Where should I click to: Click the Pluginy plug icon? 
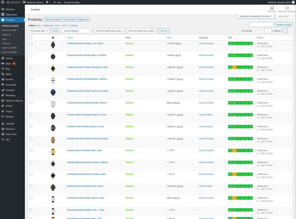(3, 111)
